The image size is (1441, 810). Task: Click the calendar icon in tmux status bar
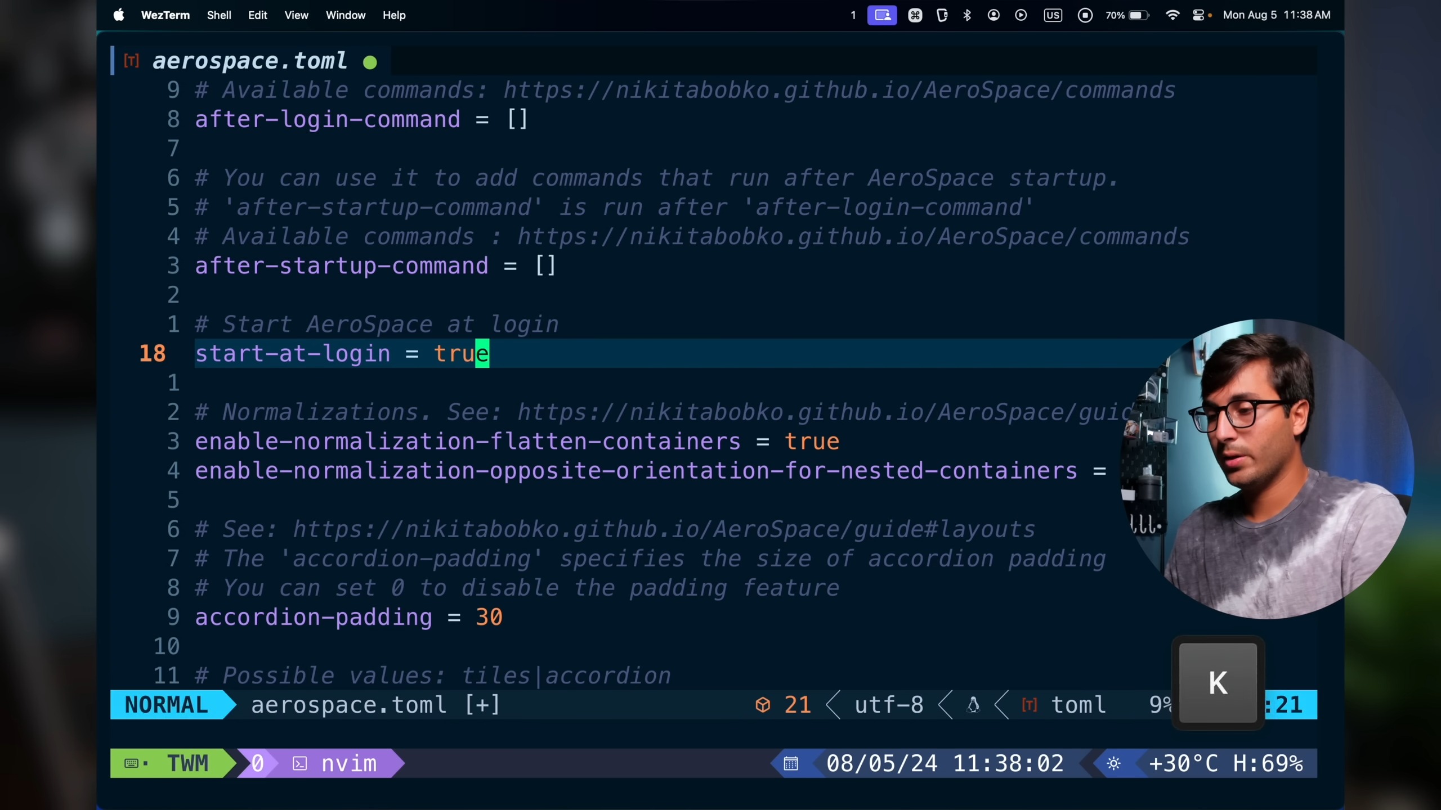click(x=791, y=763)
